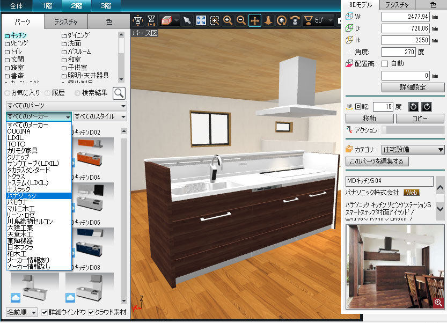This screenshot has height=323, width=447.
Task: Open the すべてのスタイル dropdown
Action: 100,116
